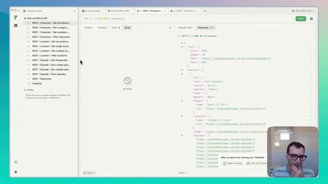
Task: Select the Drafts section
Action: click(30, 90)
